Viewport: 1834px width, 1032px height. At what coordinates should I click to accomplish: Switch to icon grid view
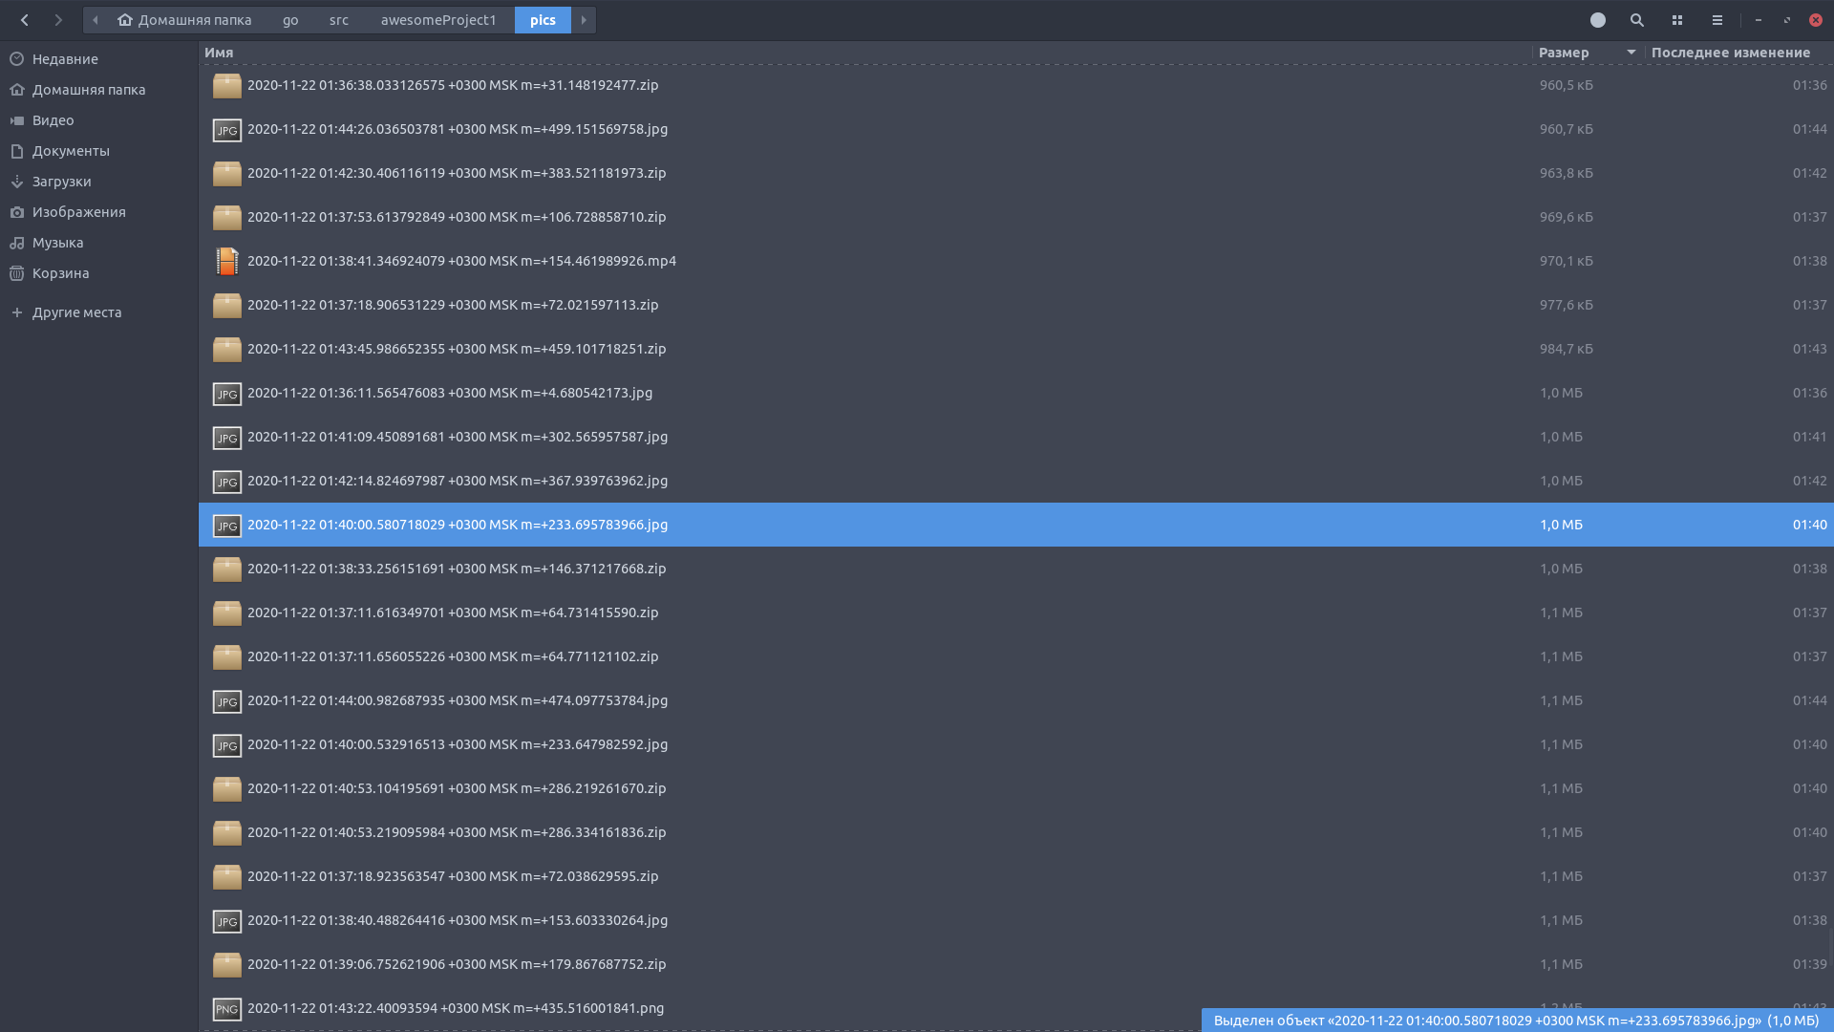pyautogui.click(x=1676, y=20)
